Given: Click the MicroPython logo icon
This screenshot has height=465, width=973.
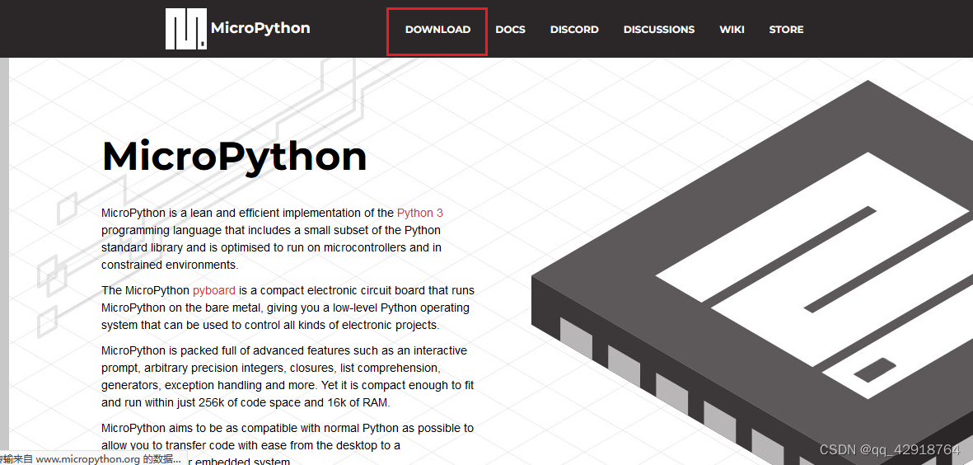Looking at the screenshot, I should (x=185, y=29).
